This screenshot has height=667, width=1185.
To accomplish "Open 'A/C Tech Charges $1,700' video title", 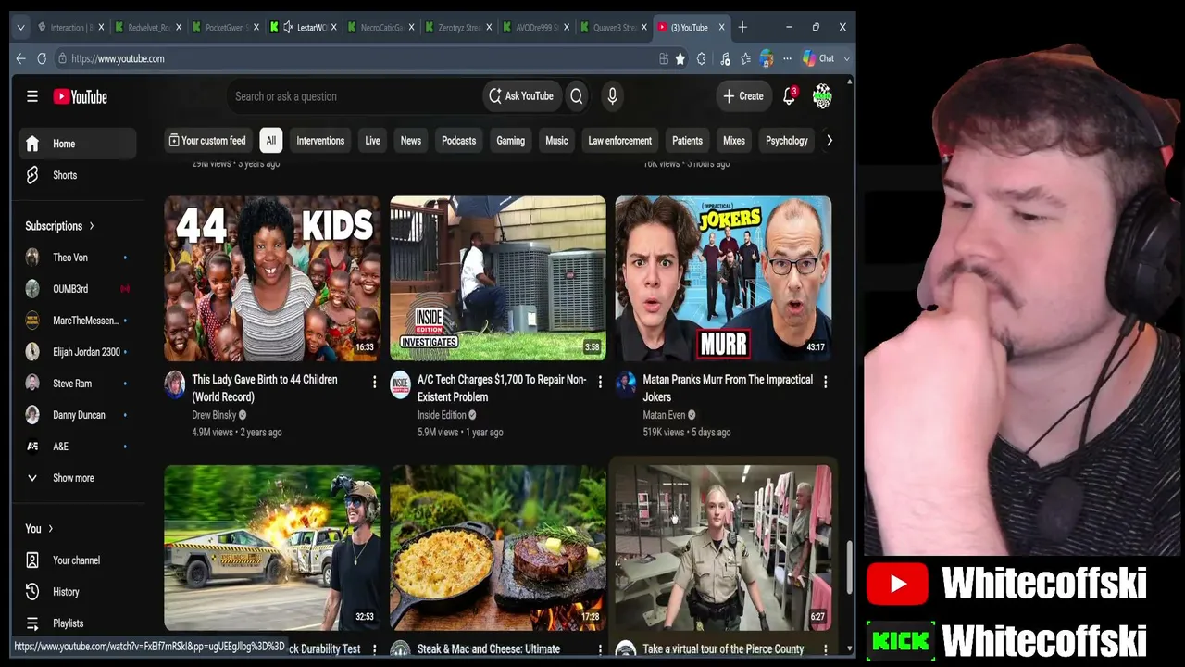I will pos(502,388).
